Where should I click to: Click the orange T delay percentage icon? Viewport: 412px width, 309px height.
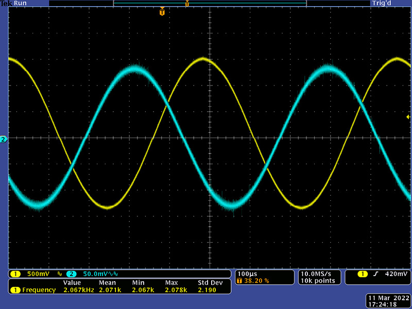239,281
